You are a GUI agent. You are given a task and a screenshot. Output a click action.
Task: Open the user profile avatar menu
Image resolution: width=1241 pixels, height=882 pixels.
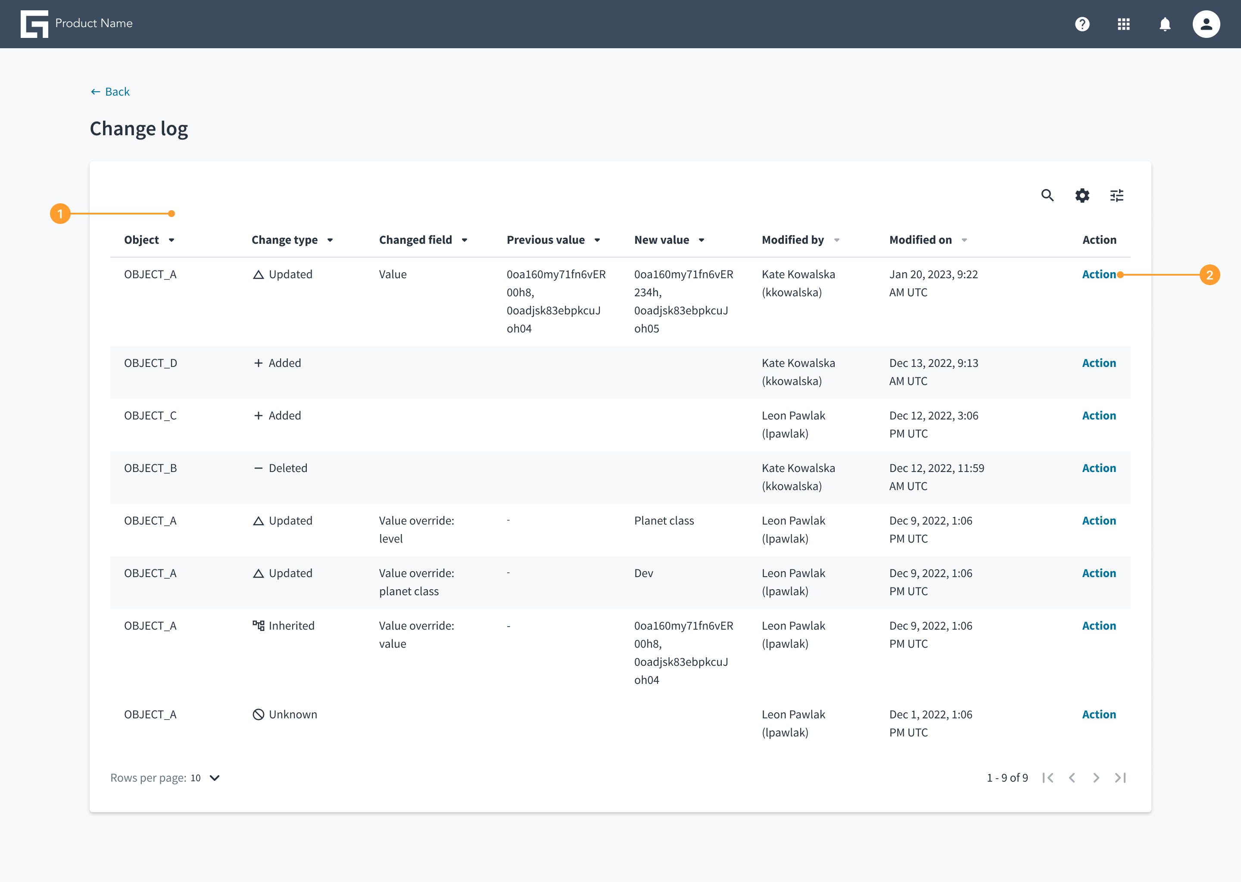[1206, 24]
